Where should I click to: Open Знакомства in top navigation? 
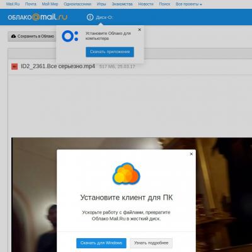(122, 4)
